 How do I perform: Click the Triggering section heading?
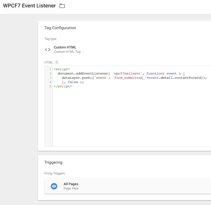pyautogui.click(x=53, y=162)
